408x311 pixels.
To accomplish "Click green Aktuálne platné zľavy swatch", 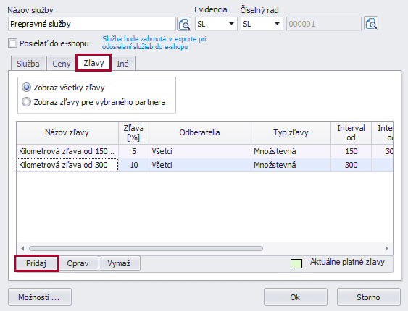I will point(296,263).
